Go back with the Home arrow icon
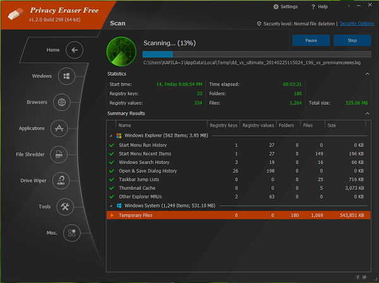This screenshot has height=283, width=379. [75, 50]
